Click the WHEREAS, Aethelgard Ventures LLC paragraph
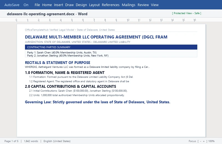 coord(87,67)
